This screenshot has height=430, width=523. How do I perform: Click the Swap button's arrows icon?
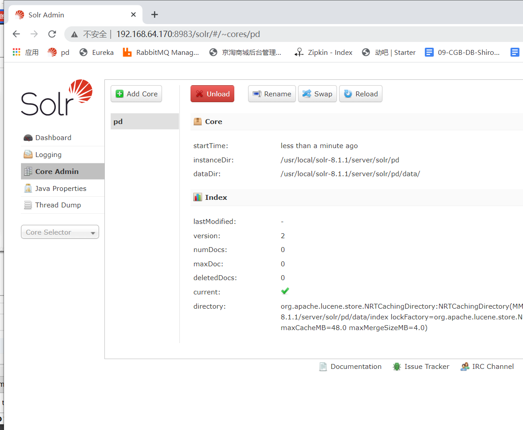click(307, 94)
